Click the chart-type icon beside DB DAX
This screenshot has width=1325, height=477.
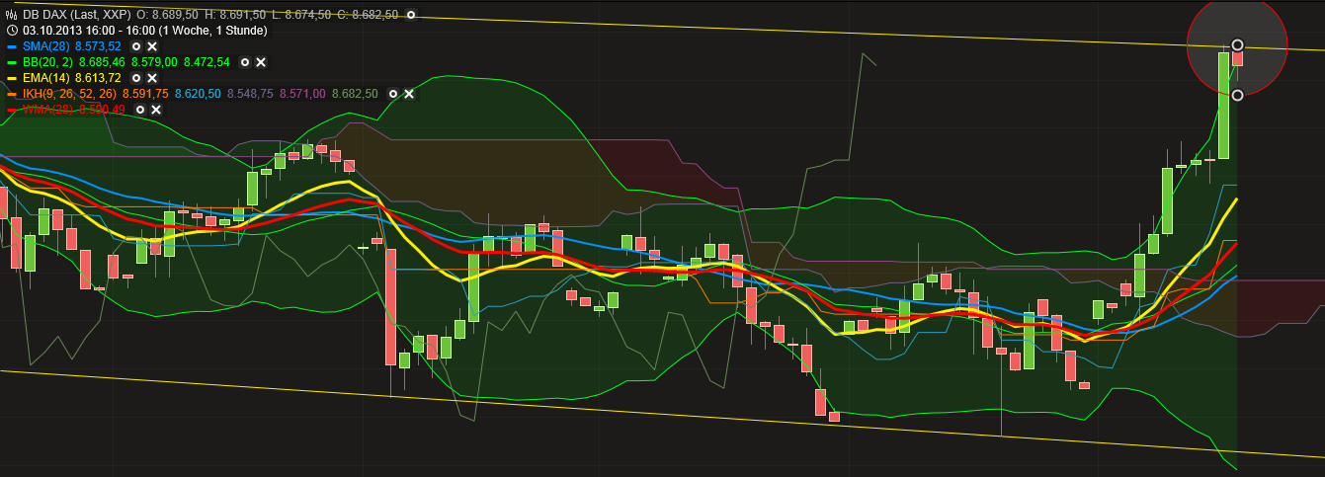click(12, 15)
